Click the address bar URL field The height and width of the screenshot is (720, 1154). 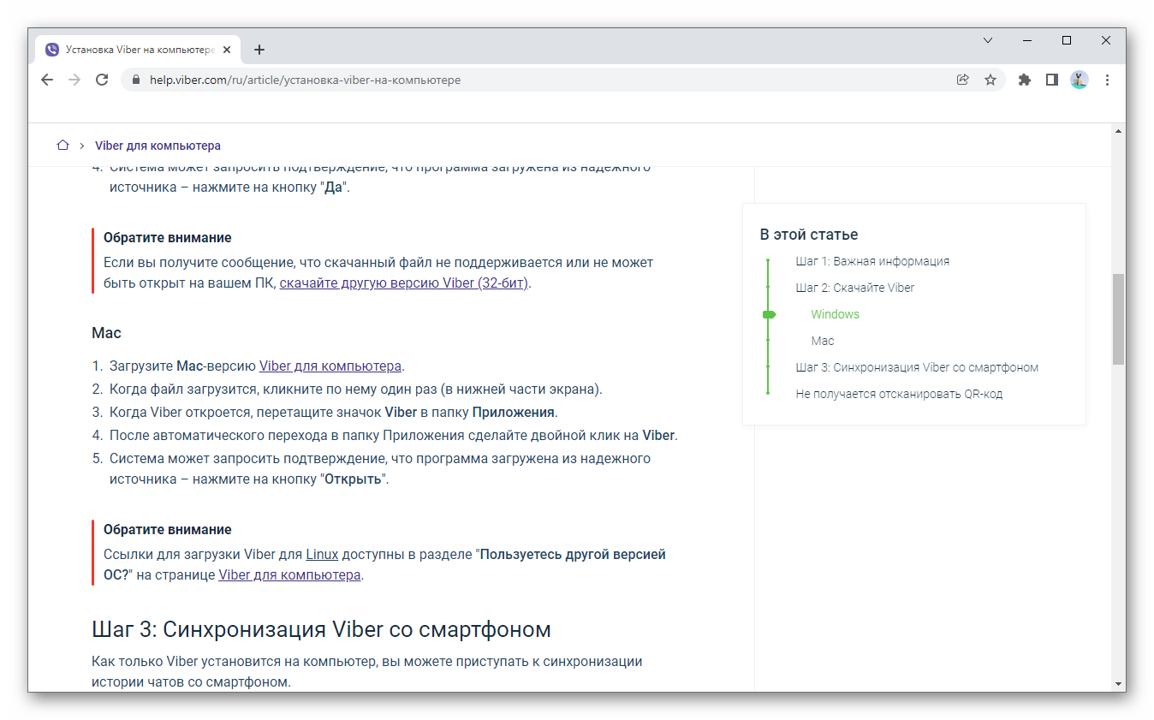[x=514, y=80]
